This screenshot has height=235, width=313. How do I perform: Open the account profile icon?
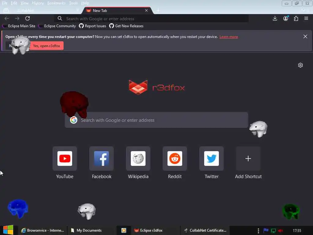(286, 18)
